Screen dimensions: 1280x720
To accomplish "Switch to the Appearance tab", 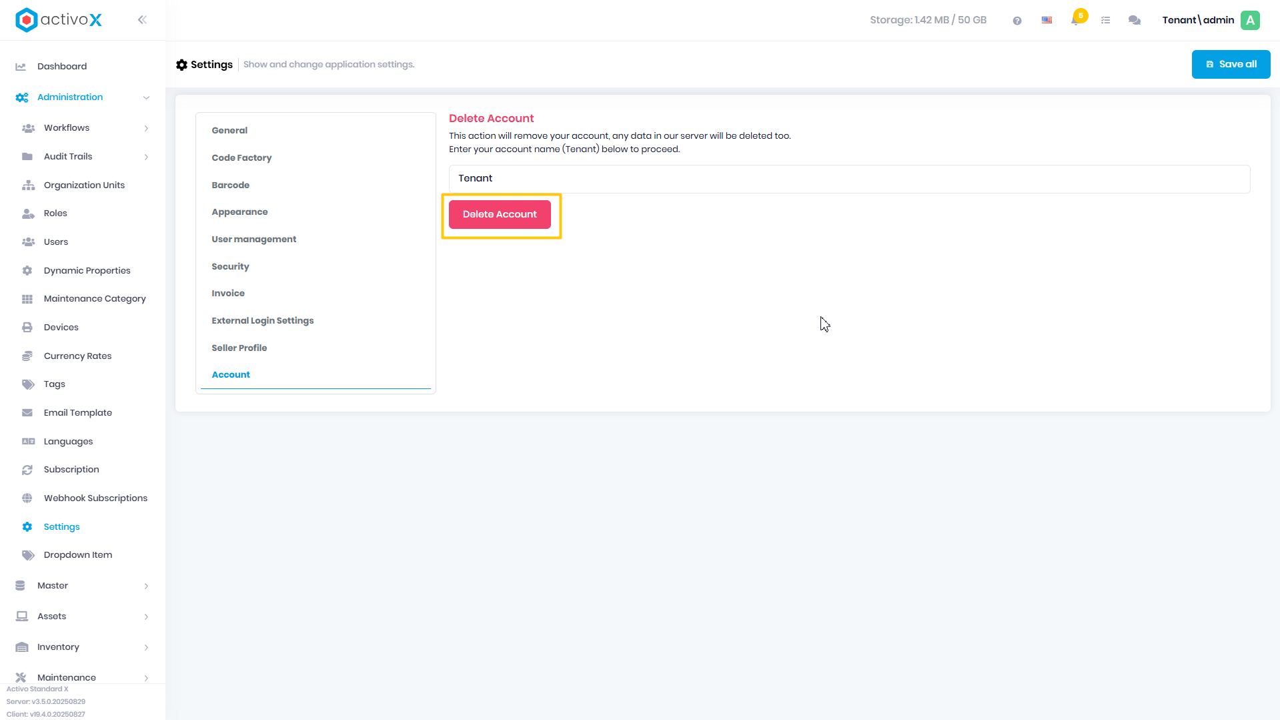I will point(315,212).
